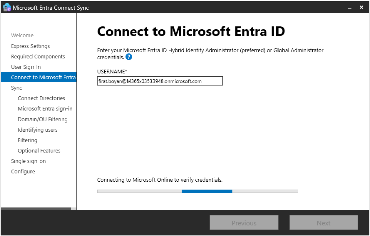Viewport: 370px width, 236px height.
Task: Click inside the USERNAME input field
Action: coord(160,81)
